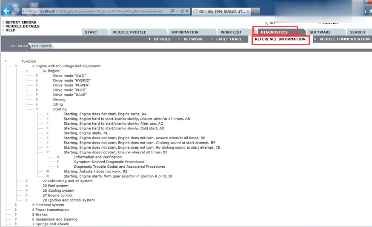The image size is (372, 227).
Task: Switch to the WORK LIST tab
Action: [x=231, y=32]
